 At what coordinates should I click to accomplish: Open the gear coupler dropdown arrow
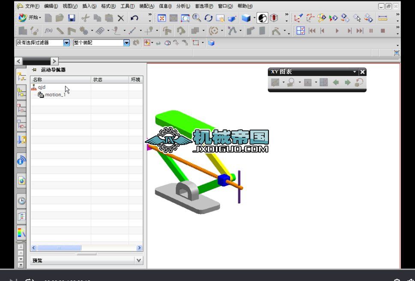pos(92,31)
